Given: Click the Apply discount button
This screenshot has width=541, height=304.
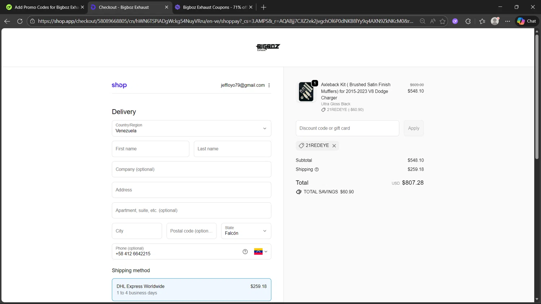Looking at the screenshot, I should click(x=414, y=128).
